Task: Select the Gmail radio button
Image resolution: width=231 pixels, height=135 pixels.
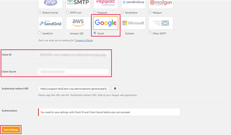Action: pyautogui.click(x=95, y=33)
